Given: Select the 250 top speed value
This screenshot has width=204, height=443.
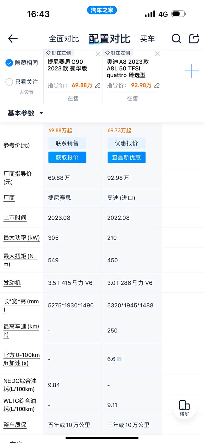Looking at the screenshot, I should 112,331.
